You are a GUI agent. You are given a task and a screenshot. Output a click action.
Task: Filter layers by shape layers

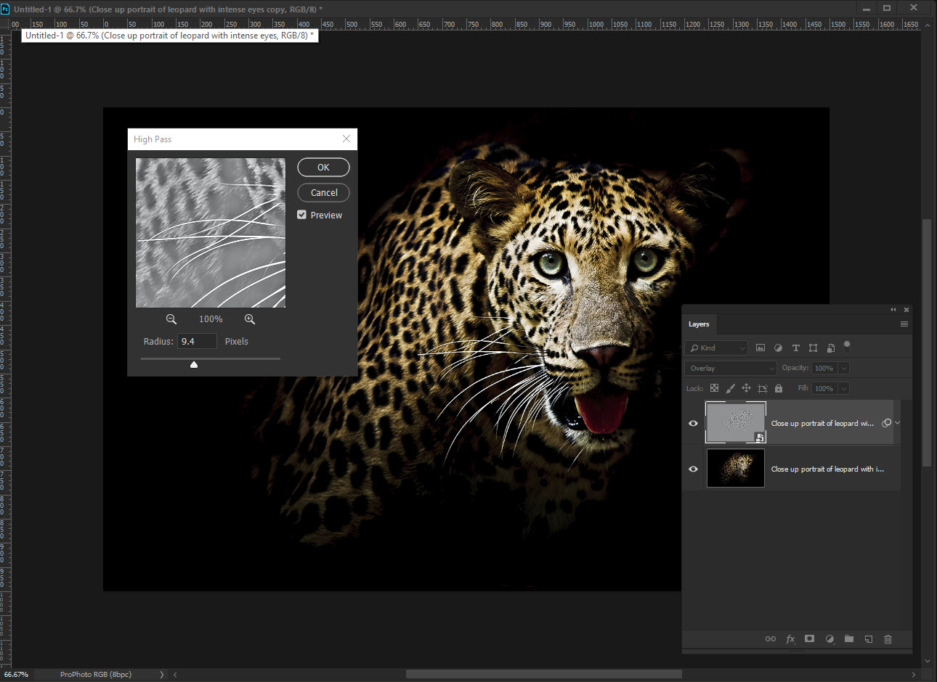pyautogui.click(x=813, y=348)
